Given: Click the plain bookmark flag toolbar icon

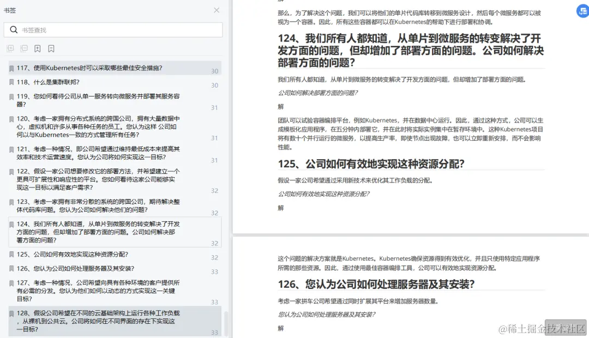Looking at the screenshot, I should (x=51, y=49).
